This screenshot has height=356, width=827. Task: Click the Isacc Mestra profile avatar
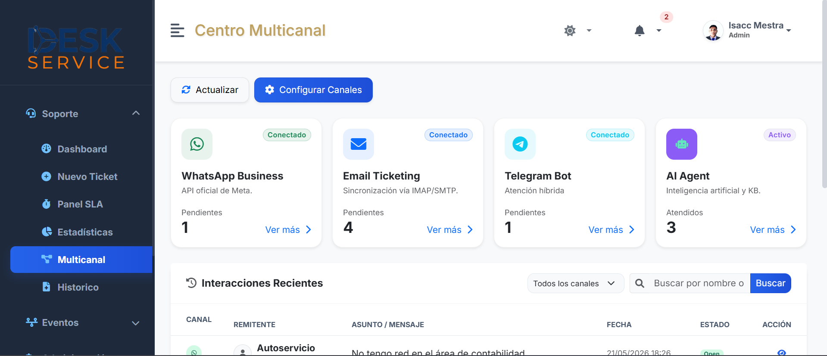[x=713, y=31]
